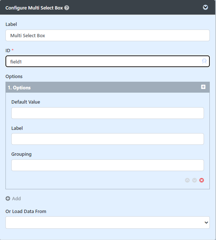Click the Or Load Data From chevron
Viewport: 216px width, 240px height.
tap(206, 222)
